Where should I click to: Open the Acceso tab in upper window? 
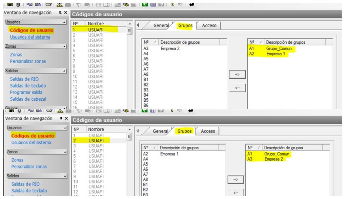209,25
